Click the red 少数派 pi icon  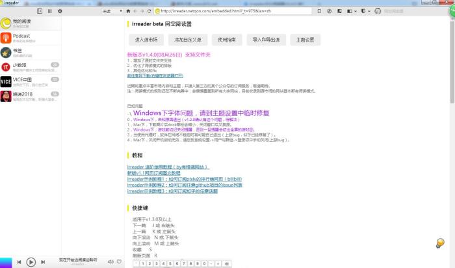(x=6, y=67)
